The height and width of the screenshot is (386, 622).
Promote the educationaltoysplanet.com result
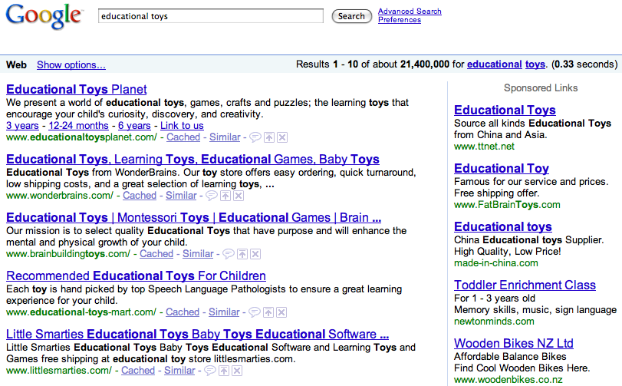(x=269, y=137)
